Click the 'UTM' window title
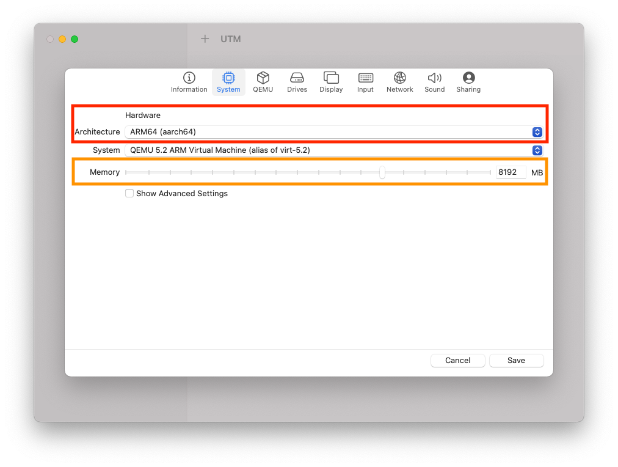 [231, 39]
